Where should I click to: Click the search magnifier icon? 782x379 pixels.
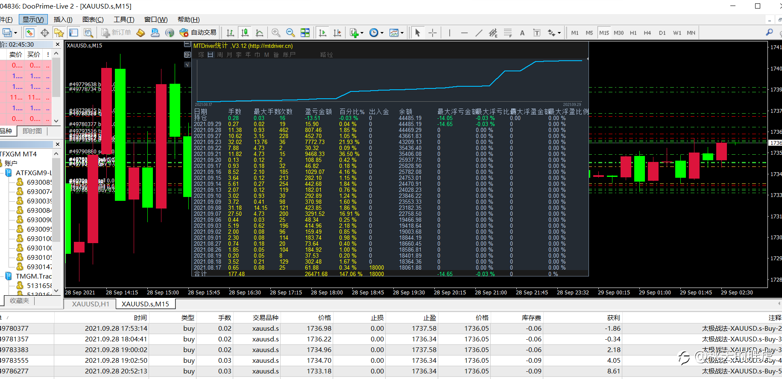point(769,32)
